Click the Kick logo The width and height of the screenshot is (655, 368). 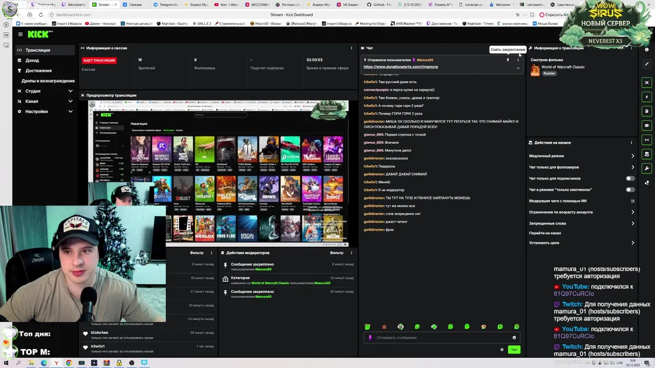click(x=39, y=34)
